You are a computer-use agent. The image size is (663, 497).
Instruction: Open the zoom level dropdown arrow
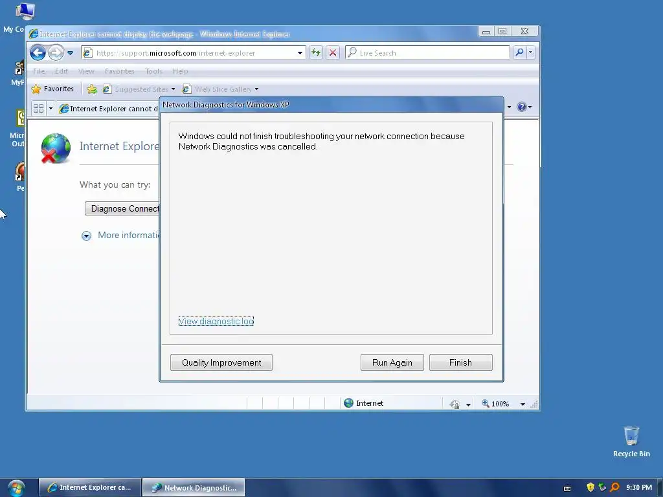coord(523,404)
